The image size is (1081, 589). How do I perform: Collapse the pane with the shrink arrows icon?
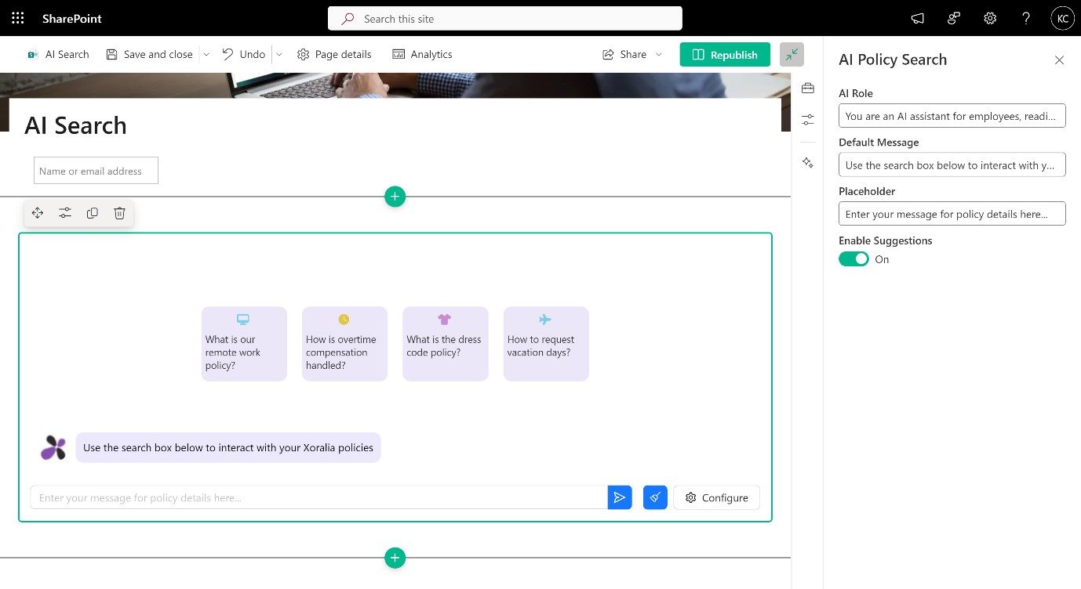(x=792, y=54)
